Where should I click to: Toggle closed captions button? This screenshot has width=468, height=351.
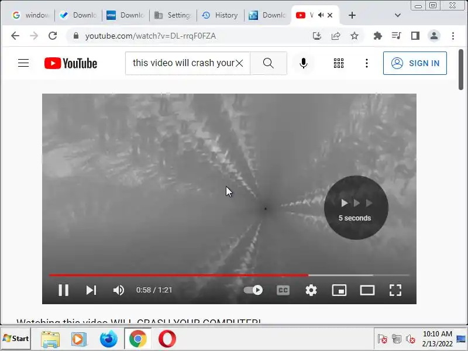(x=283, y=290)
